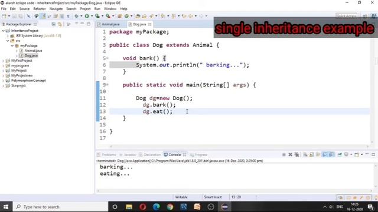The height and width of the screenshot is (212, 378).
Task: Toggle Pin Console button
Action: (x=340, y=154)
